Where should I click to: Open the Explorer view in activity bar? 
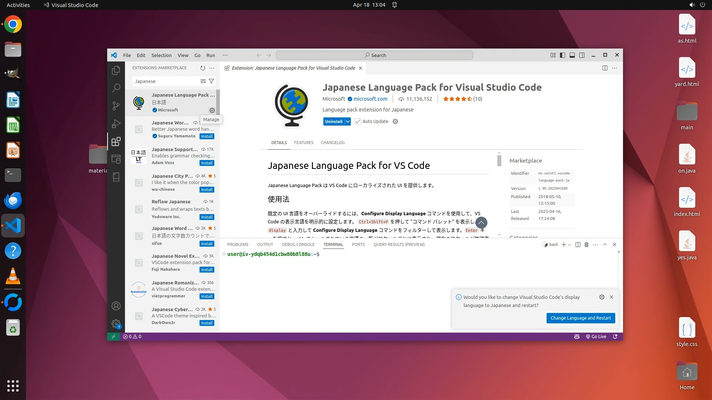click(116, 70)
